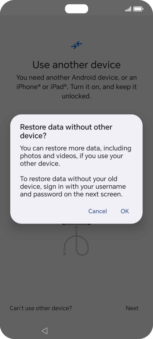Select the Restore data without other device? title
153x339 pixels.
tap(66, 131)
